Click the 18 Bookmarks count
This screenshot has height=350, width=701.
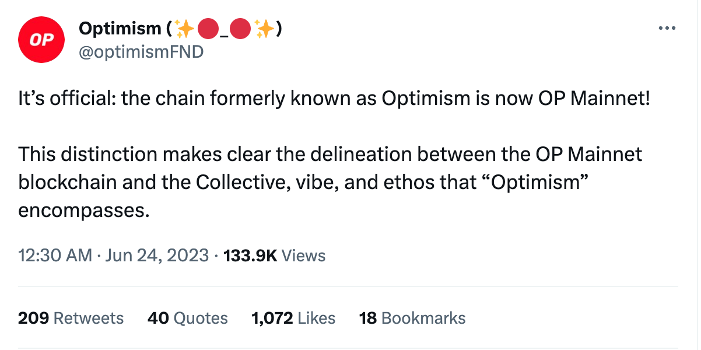click(x=412, y=318)
